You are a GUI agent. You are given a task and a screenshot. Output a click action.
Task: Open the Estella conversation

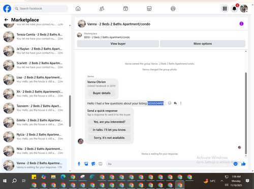(34, 122)
